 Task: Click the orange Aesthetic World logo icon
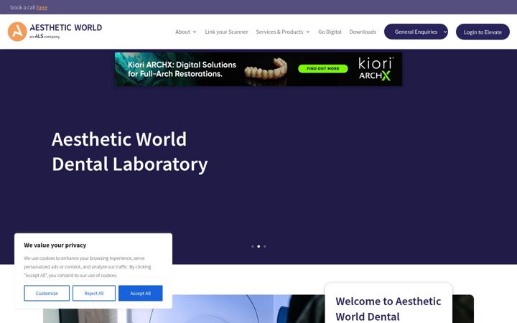[17, 32]
